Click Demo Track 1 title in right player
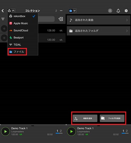Image resolution: width=131 pixels, height=143 pixels. [85, 128]
